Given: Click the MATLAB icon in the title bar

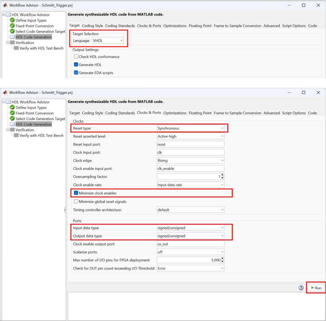Looking at the screenshot, I should point(4,5).
